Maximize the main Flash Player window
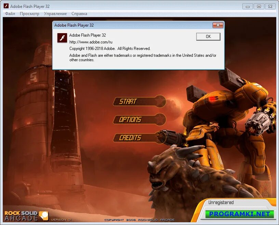Image resolution: width=279 pixels, height=225 pixels. point(259,6)
